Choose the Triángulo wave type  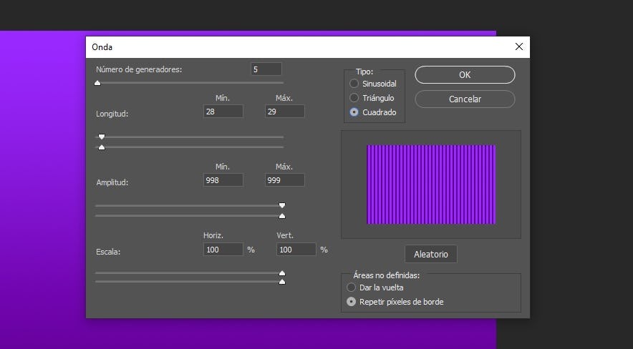point(354,98)
